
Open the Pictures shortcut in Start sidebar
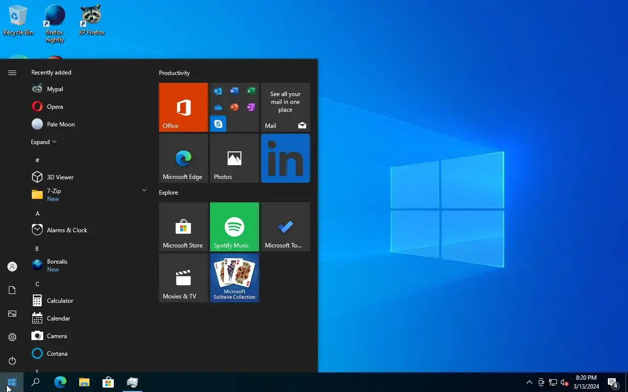click(x=12, y=314)
